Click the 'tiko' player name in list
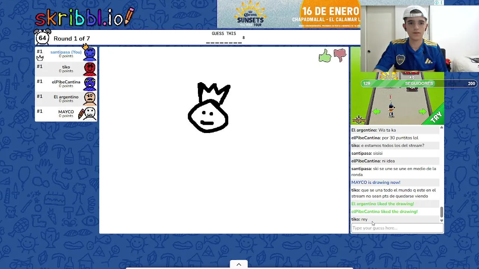479x269 pixels. tap(66, 67)
